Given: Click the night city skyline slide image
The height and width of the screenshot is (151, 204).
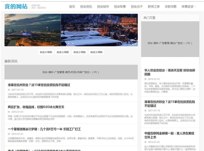Looking at the screenshot, I should (x=33, y=30).
